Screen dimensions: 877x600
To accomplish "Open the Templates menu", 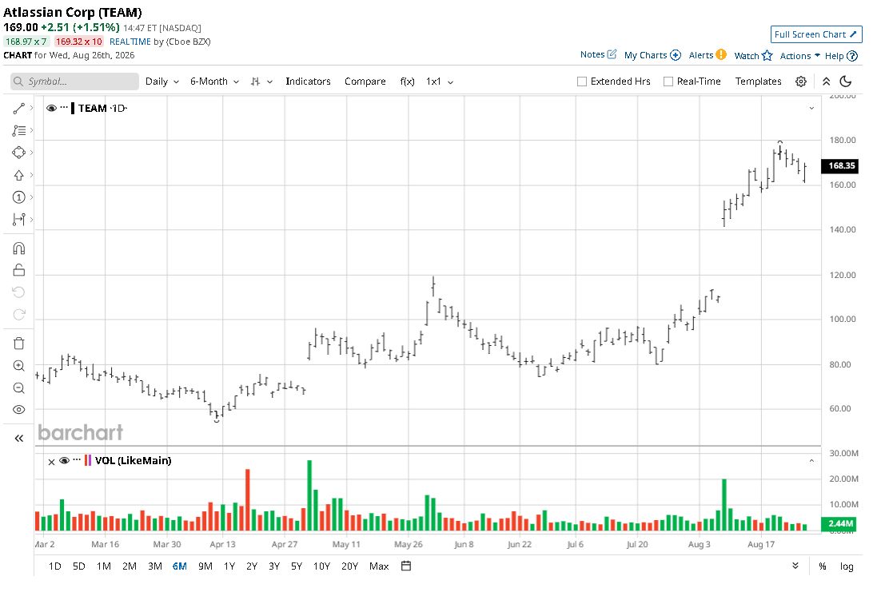I will [758, 81].
